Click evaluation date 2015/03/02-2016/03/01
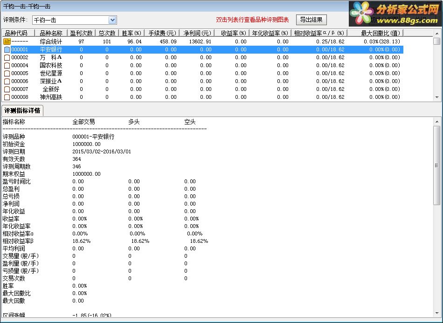443x323 pixels. [102, 151]
